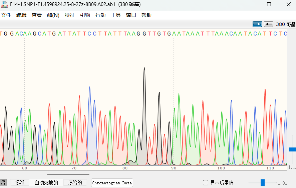Switch to 自动缩放的 view mode
The width and height of the screenshot is (296, 188).
click(x=46, y=182)
